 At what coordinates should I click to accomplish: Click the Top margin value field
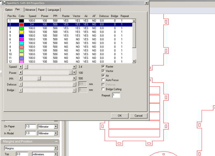pyautogui.click(x=22, y=154)
